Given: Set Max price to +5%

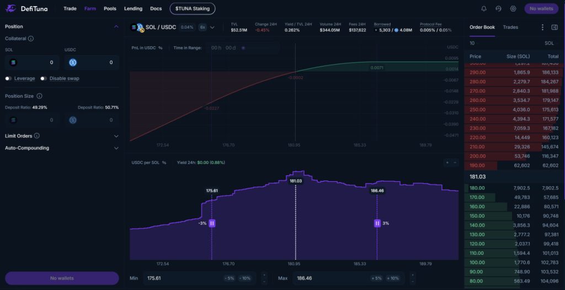Looking at the screenshot, I should click(x=377, y=278).
